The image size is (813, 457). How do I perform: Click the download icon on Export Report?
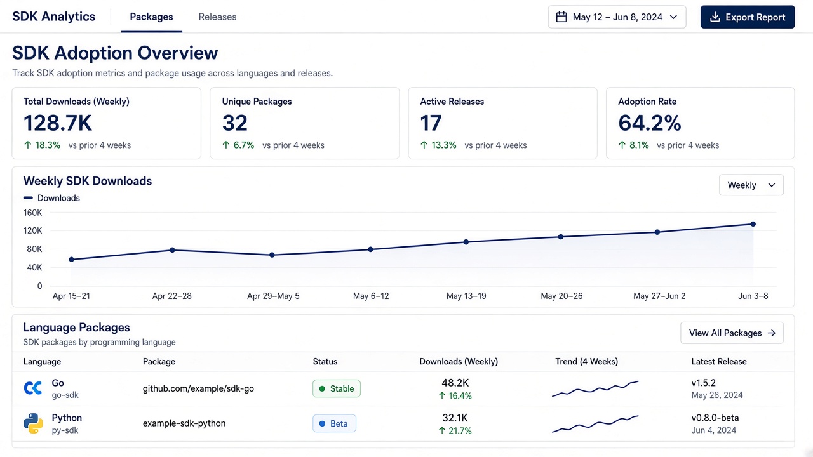coord(715,17)
